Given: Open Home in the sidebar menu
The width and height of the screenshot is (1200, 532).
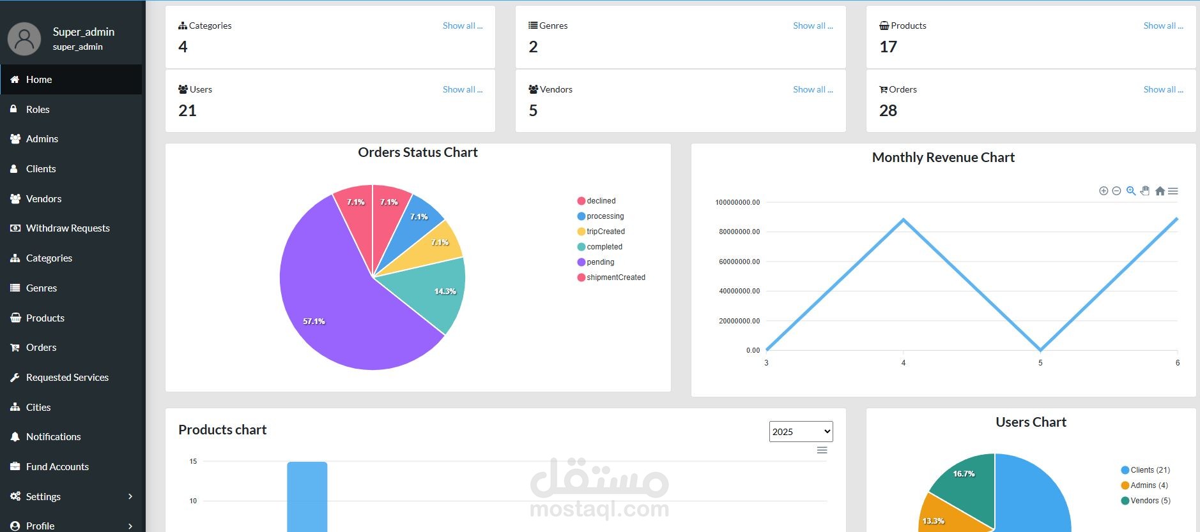Looking at the screenshot, I should pyautogui.click(x=71, y=80).
